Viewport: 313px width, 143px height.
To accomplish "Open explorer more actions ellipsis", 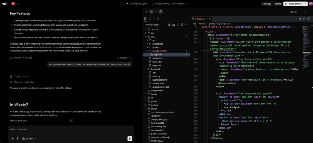I will (x=186, y=25).
